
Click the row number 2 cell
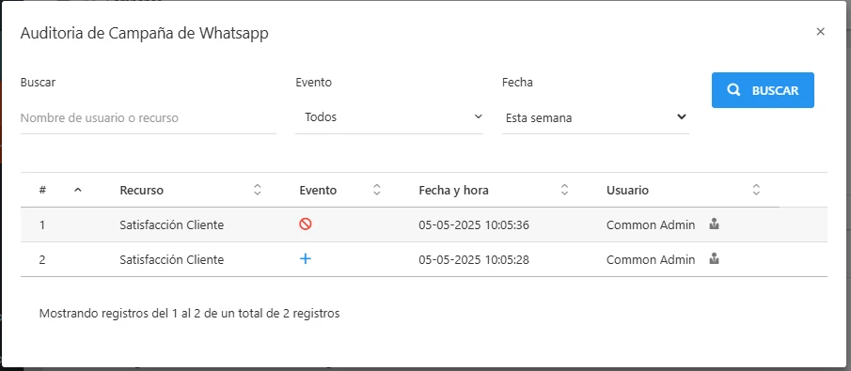(x=42, y=259)
